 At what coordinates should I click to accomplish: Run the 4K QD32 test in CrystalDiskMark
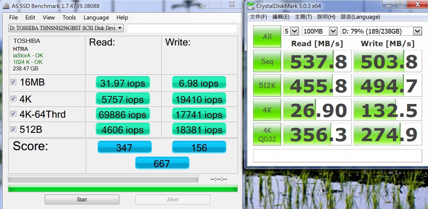(267, 134)
